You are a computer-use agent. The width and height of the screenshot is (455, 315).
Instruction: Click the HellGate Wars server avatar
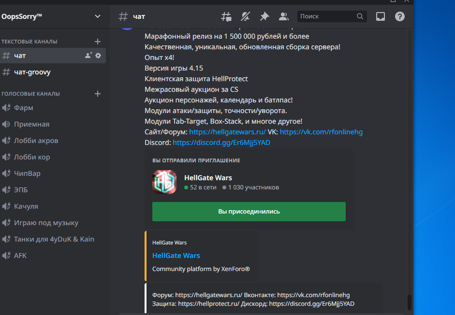click(164, 182)
